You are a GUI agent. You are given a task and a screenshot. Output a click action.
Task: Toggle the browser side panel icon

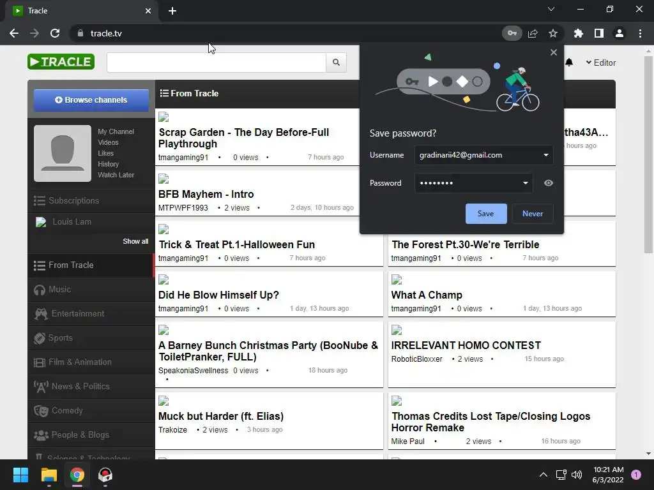pos(599,33)
